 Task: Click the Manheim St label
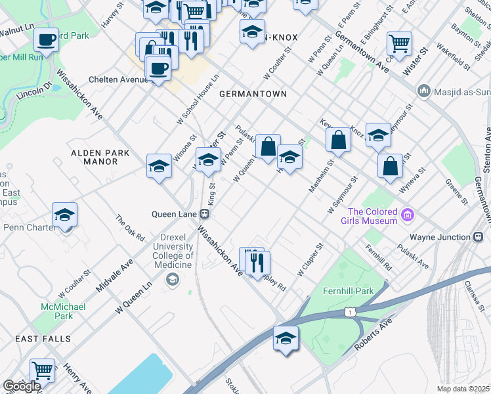[321, 176]
